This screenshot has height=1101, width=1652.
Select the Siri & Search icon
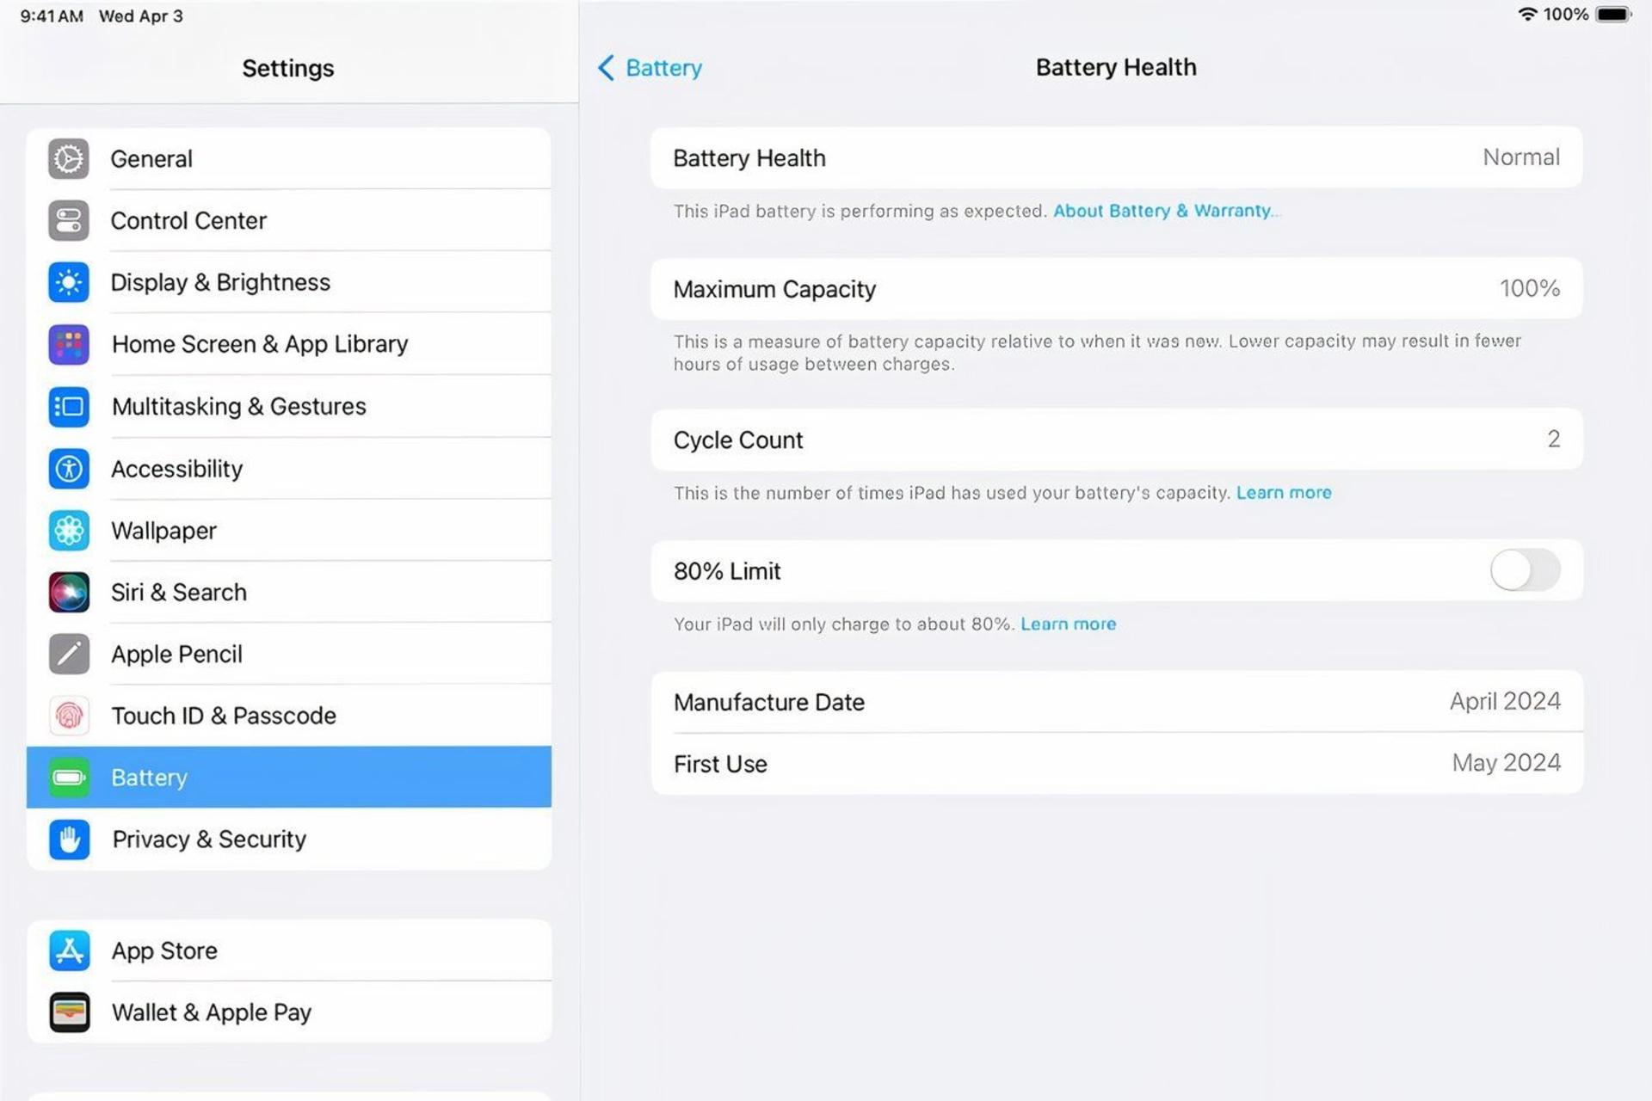(x=69, y=593)
